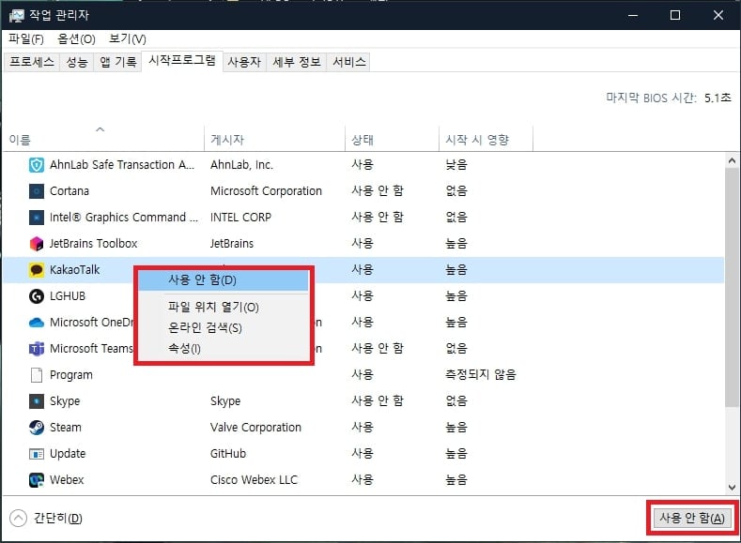
Task: Select the Program row name
Action: (71, 375)
